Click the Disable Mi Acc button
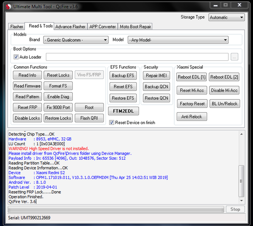Viewport: 253px width, 226px height. pyautogui.click(x=224, y=90)
